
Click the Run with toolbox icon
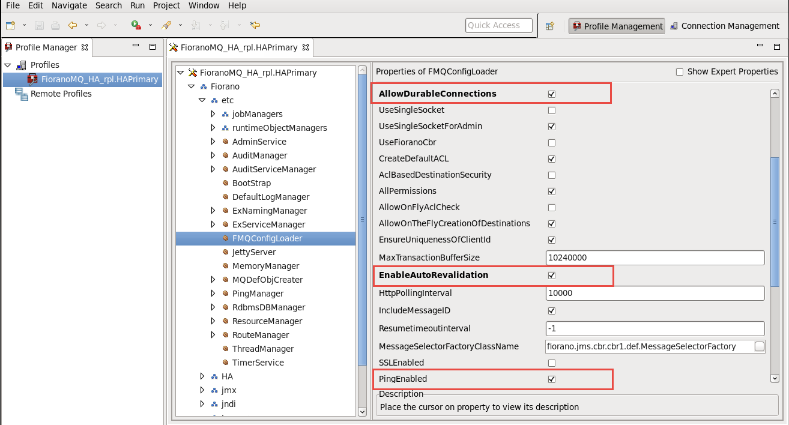(x=136, y=25)
